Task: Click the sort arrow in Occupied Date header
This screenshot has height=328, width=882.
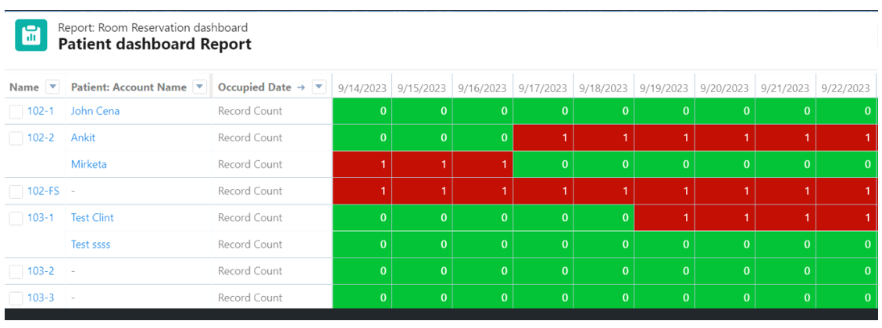Action: pos(301,87)
